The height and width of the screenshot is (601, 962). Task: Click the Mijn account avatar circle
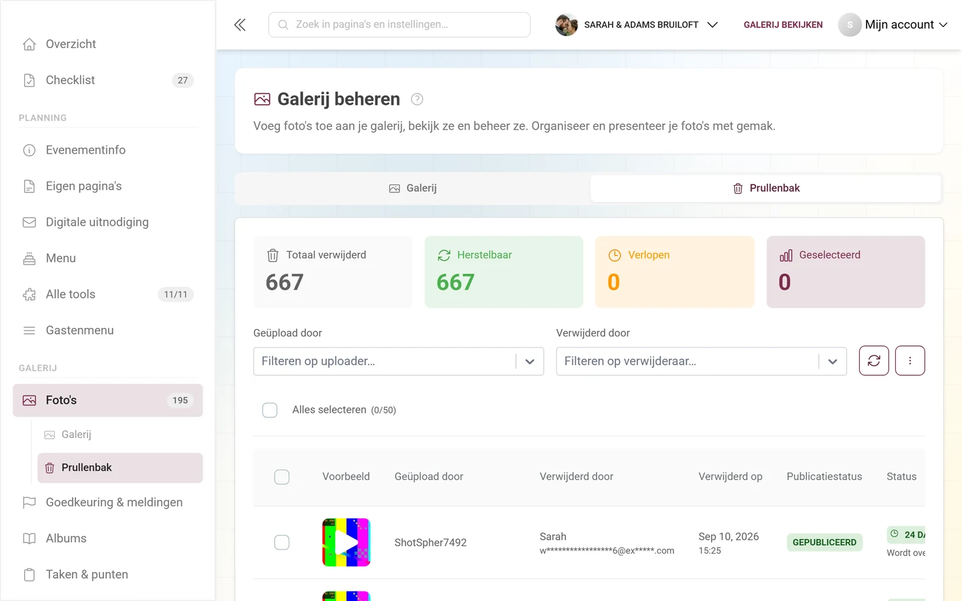(850, 25)
